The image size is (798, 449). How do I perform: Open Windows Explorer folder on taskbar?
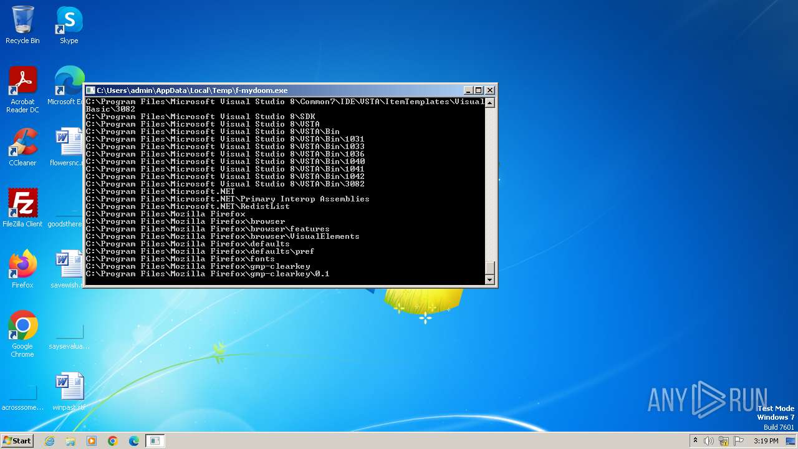pos(70,441)
